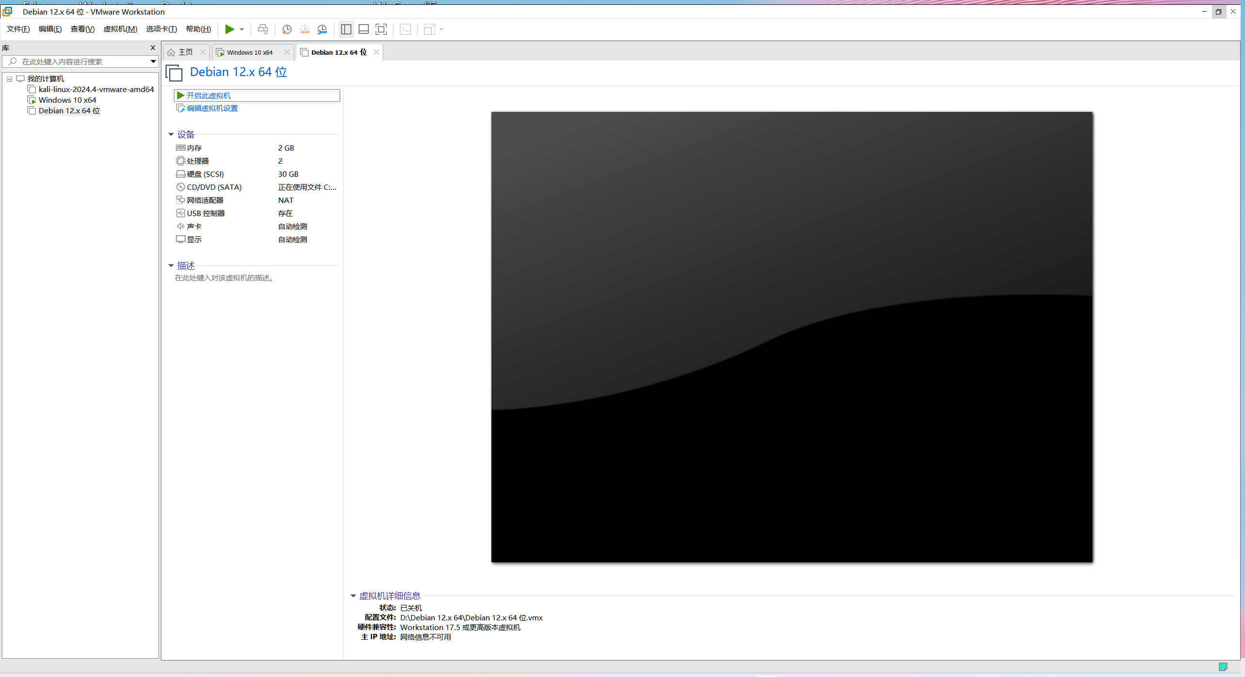1245x677 pixels.
Task: Select kali-linux-2024.4-vmware-amd64 in library
Action: pyautogui.click(x=96, y=89)
